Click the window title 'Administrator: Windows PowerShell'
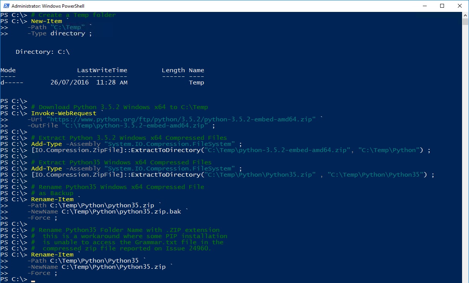Viewport: 469px width, 283px height. 48,6
